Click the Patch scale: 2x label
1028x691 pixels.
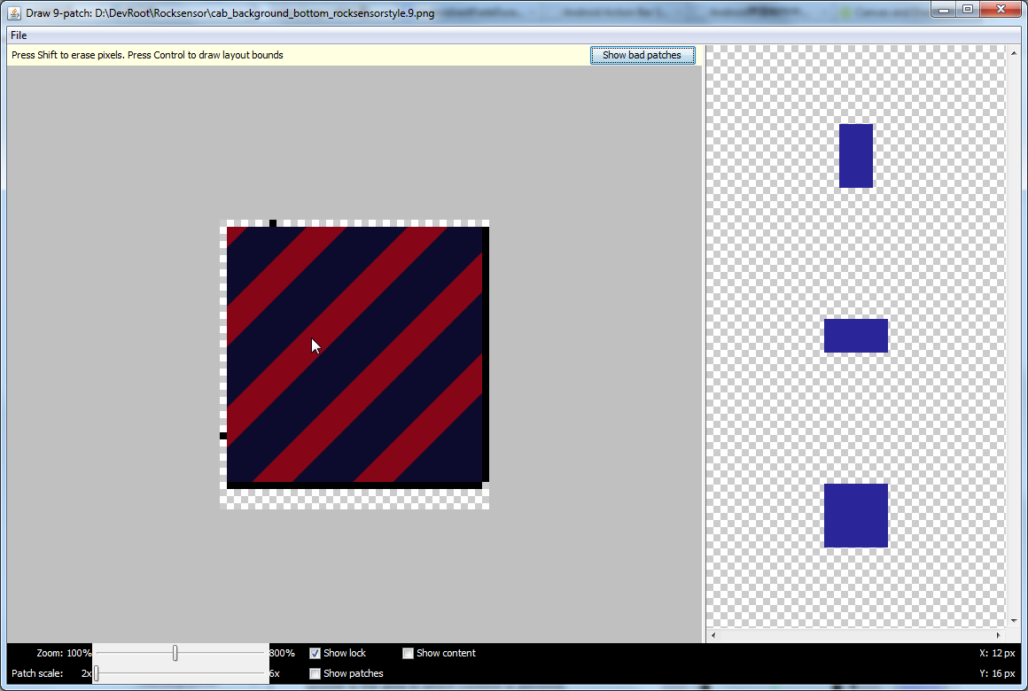pyautogui.click(x=51, y=673)
